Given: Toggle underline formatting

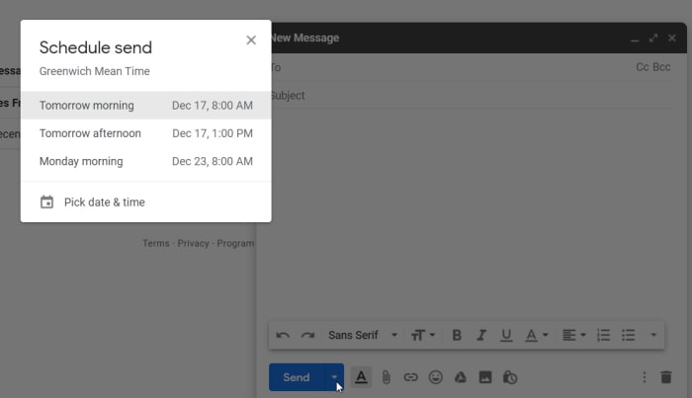Looking at the screenshot, I should click(506, 336).
